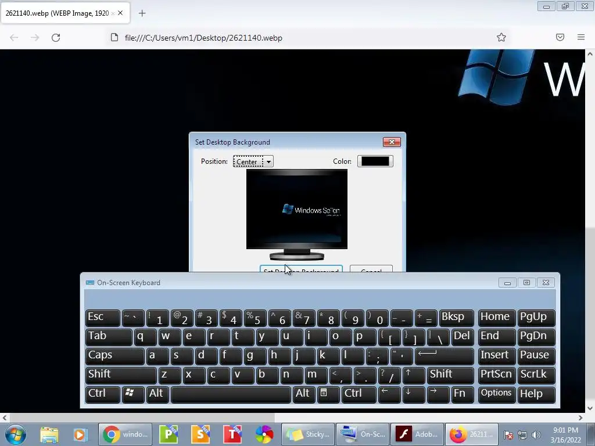The width and height of the screenshot is (595, 446).
Task: Toggle right Shift key on On-Screen Keyboard
Action: coord(450,375)
